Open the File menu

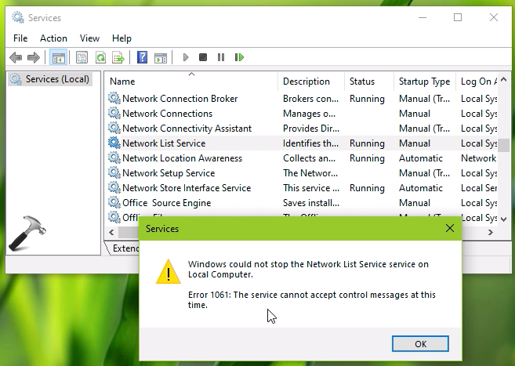coord(20,38)
